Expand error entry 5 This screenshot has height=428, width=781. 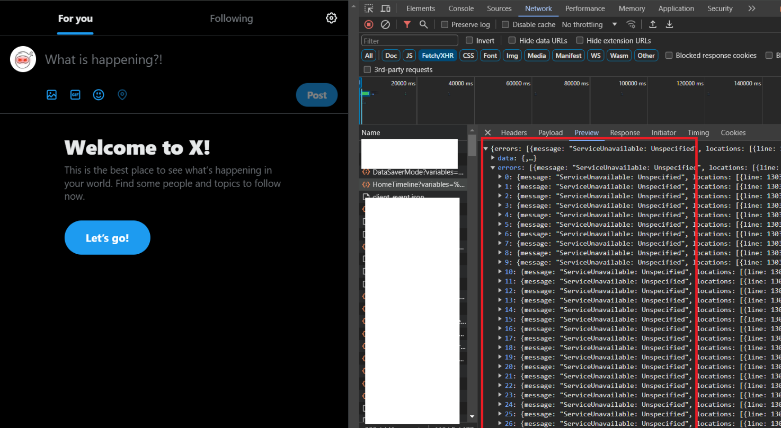[500, 225]
